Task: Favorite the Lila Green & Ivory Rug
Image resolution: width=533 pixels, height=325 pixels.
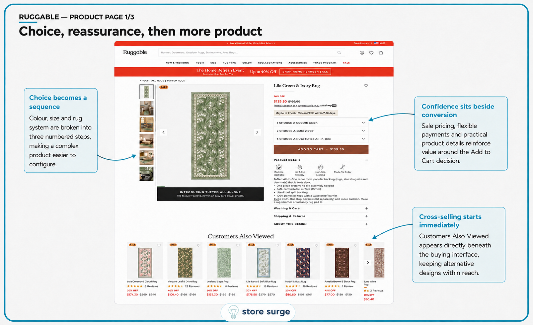Action: coord(366,86)
